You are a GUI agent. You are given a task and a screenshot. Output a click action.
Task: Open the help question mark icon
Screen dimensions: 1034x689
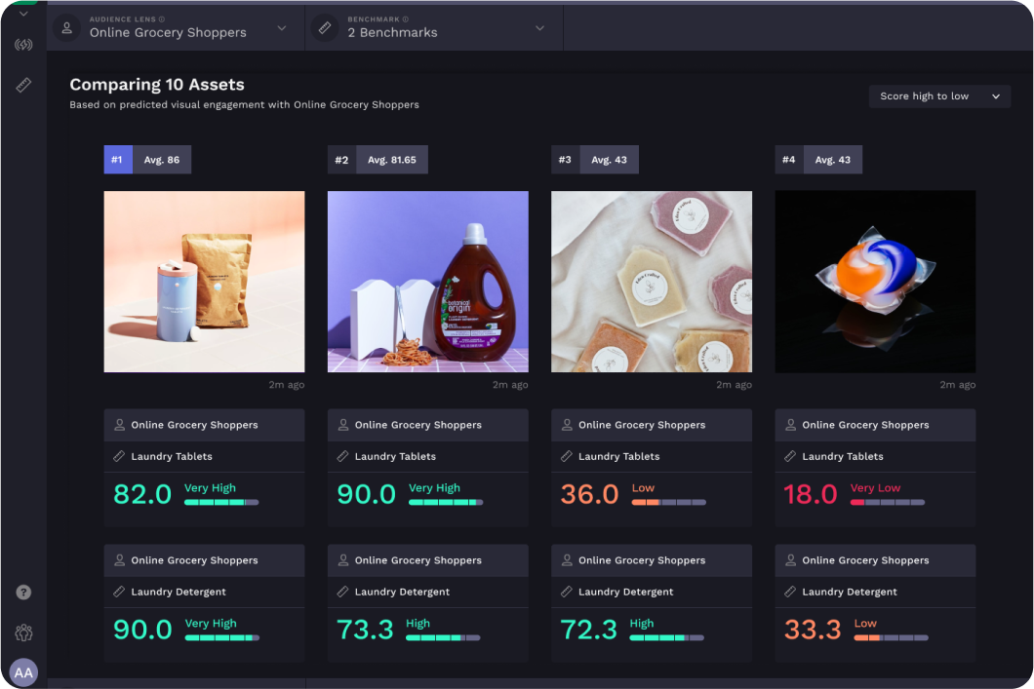(23, 593)
